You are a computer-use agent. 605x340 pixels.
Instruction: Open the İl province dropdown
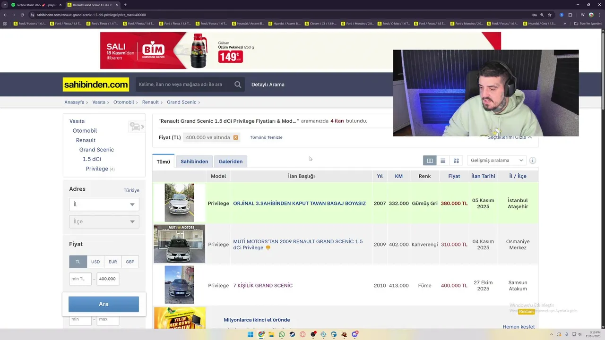click(104, 204)
